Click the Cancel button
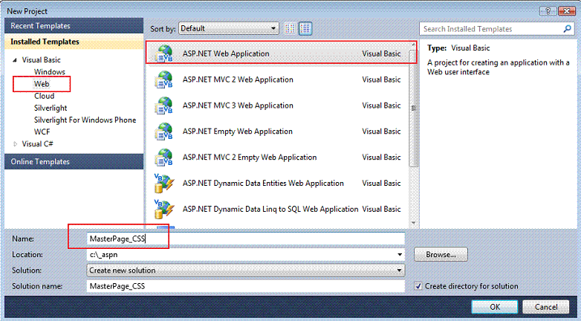 pyautogui.click(x=546, y=307)
